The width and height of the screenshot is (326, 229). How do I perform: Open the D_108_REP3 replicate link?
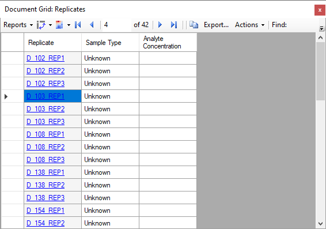[46, 160]
